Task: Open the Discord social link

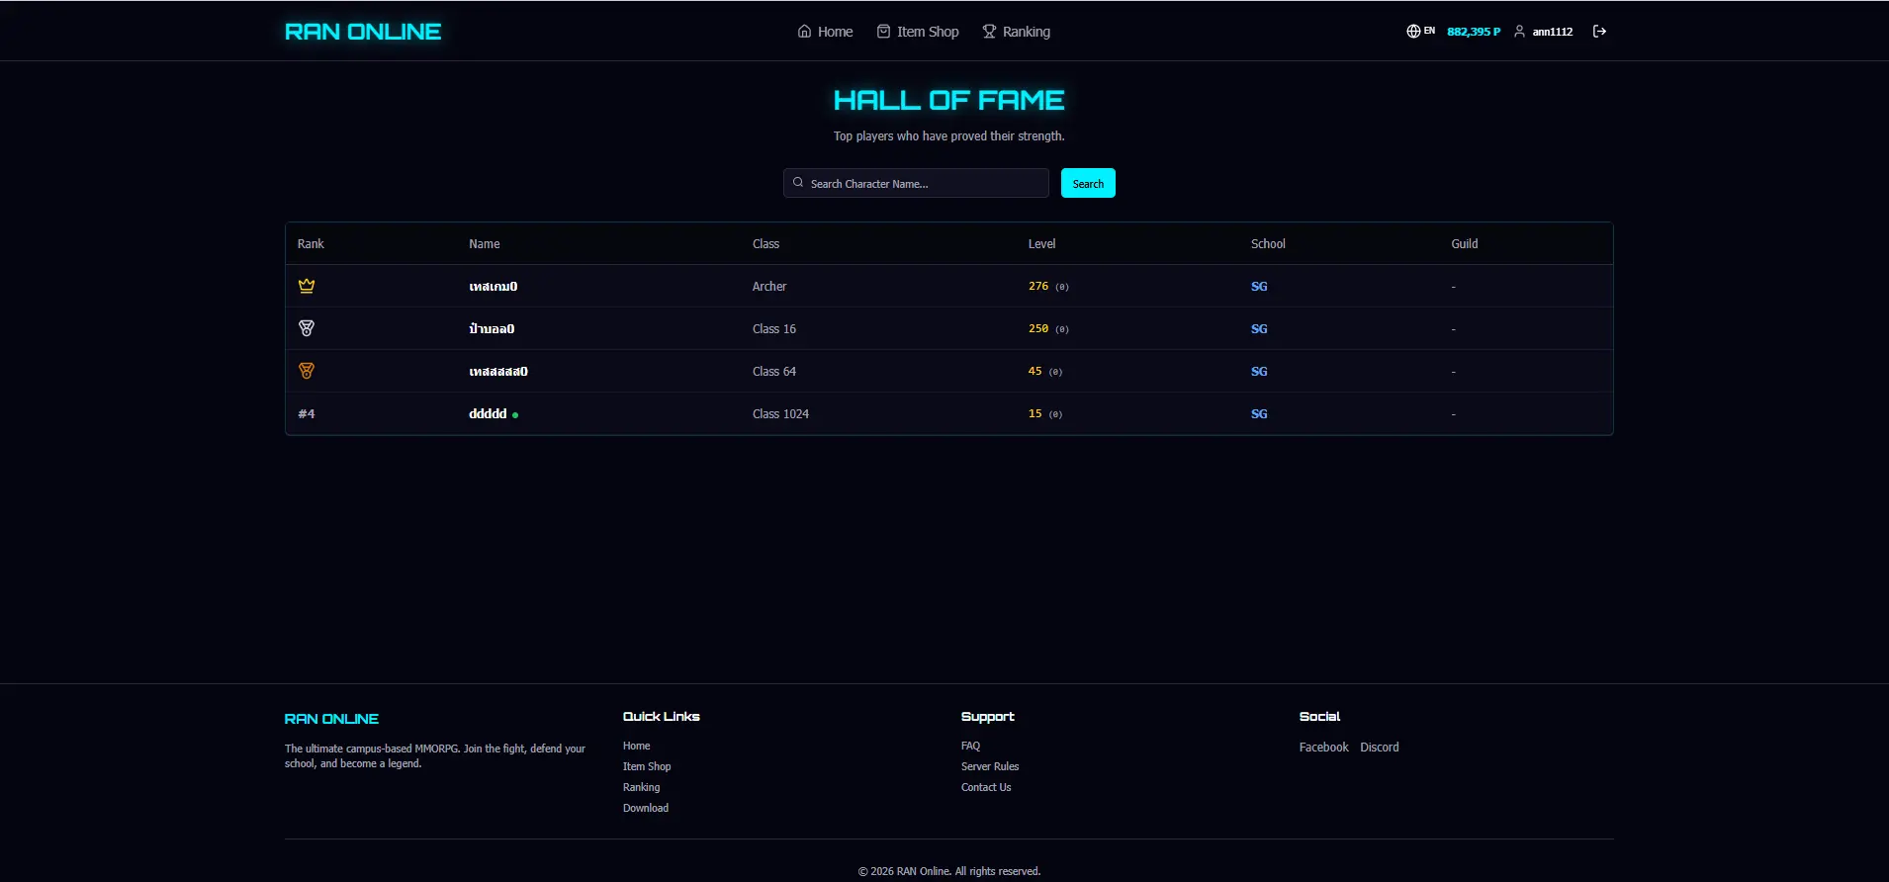Action: 1380,748
